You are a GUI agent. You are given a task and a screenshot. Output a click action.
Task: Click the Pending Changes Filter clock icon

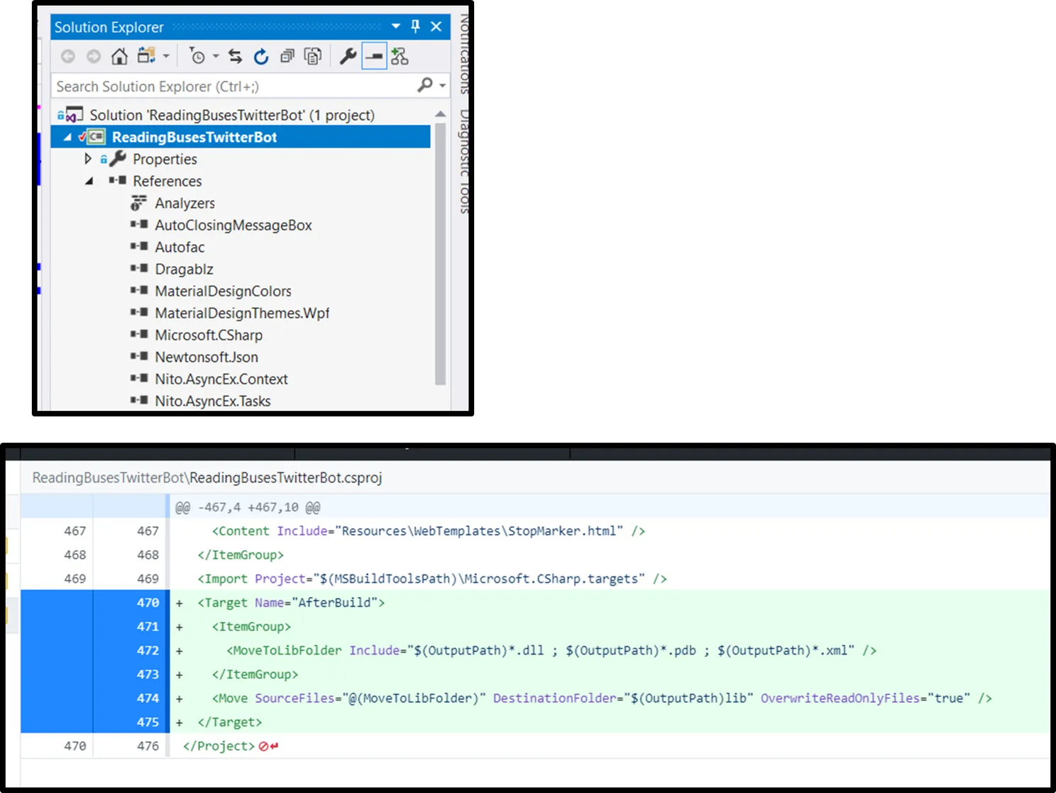[x=197, y=56]
